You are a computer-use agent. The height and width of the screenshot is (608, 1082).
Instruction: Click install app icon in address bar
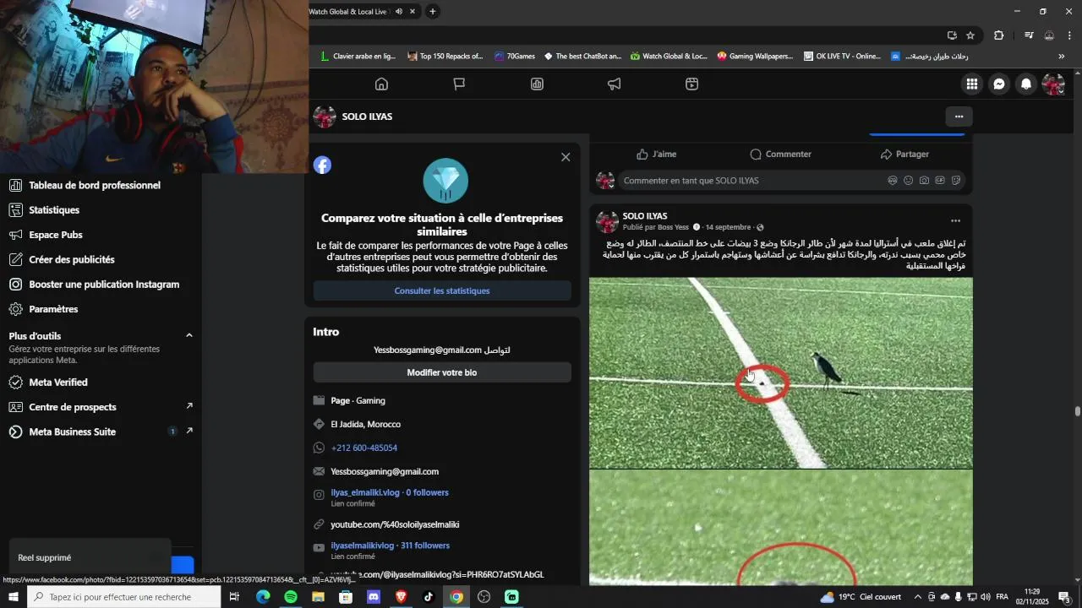tap(952, 35)
